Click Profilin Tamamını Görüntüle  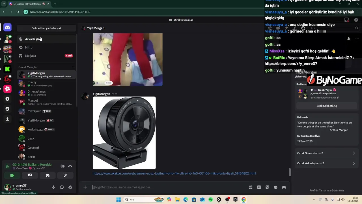coord(327,190)
